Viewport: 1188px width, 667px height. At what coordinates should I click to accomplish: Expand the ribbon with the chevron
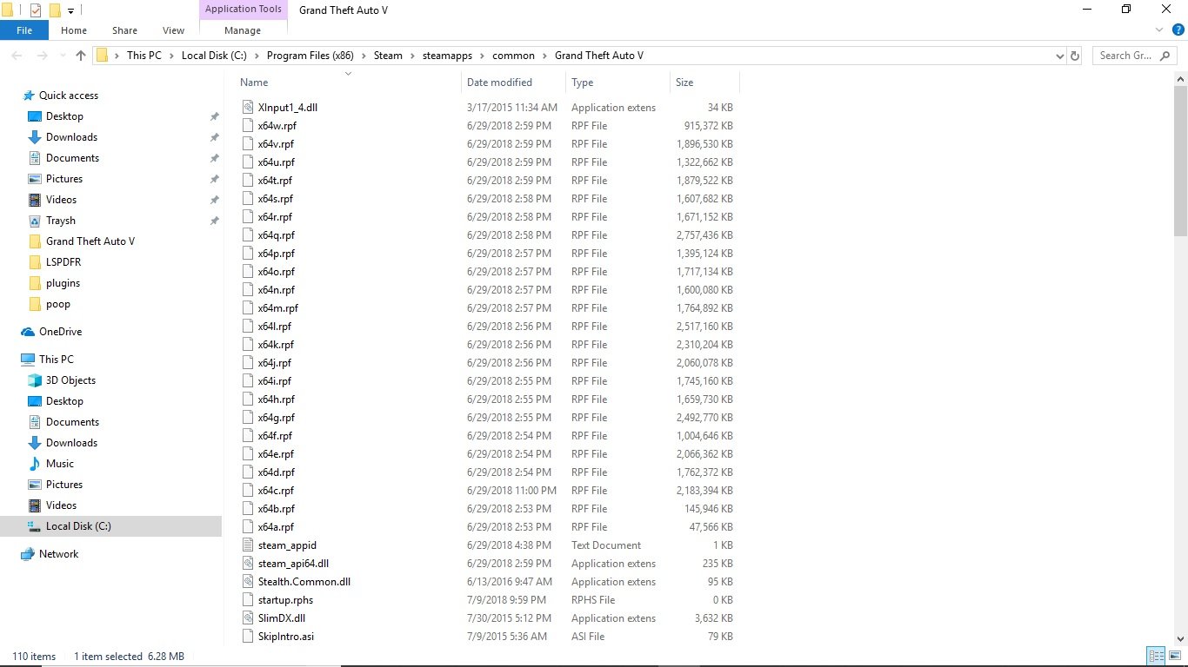(x=1158, y=30)
